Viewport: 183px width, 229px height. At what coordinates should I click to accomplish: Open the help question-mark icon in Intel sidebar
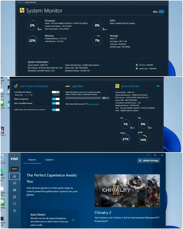pos(14,204)
